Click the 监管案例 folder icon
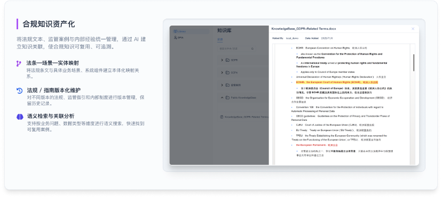Screen dimensions: 442x198 point(227,85)
